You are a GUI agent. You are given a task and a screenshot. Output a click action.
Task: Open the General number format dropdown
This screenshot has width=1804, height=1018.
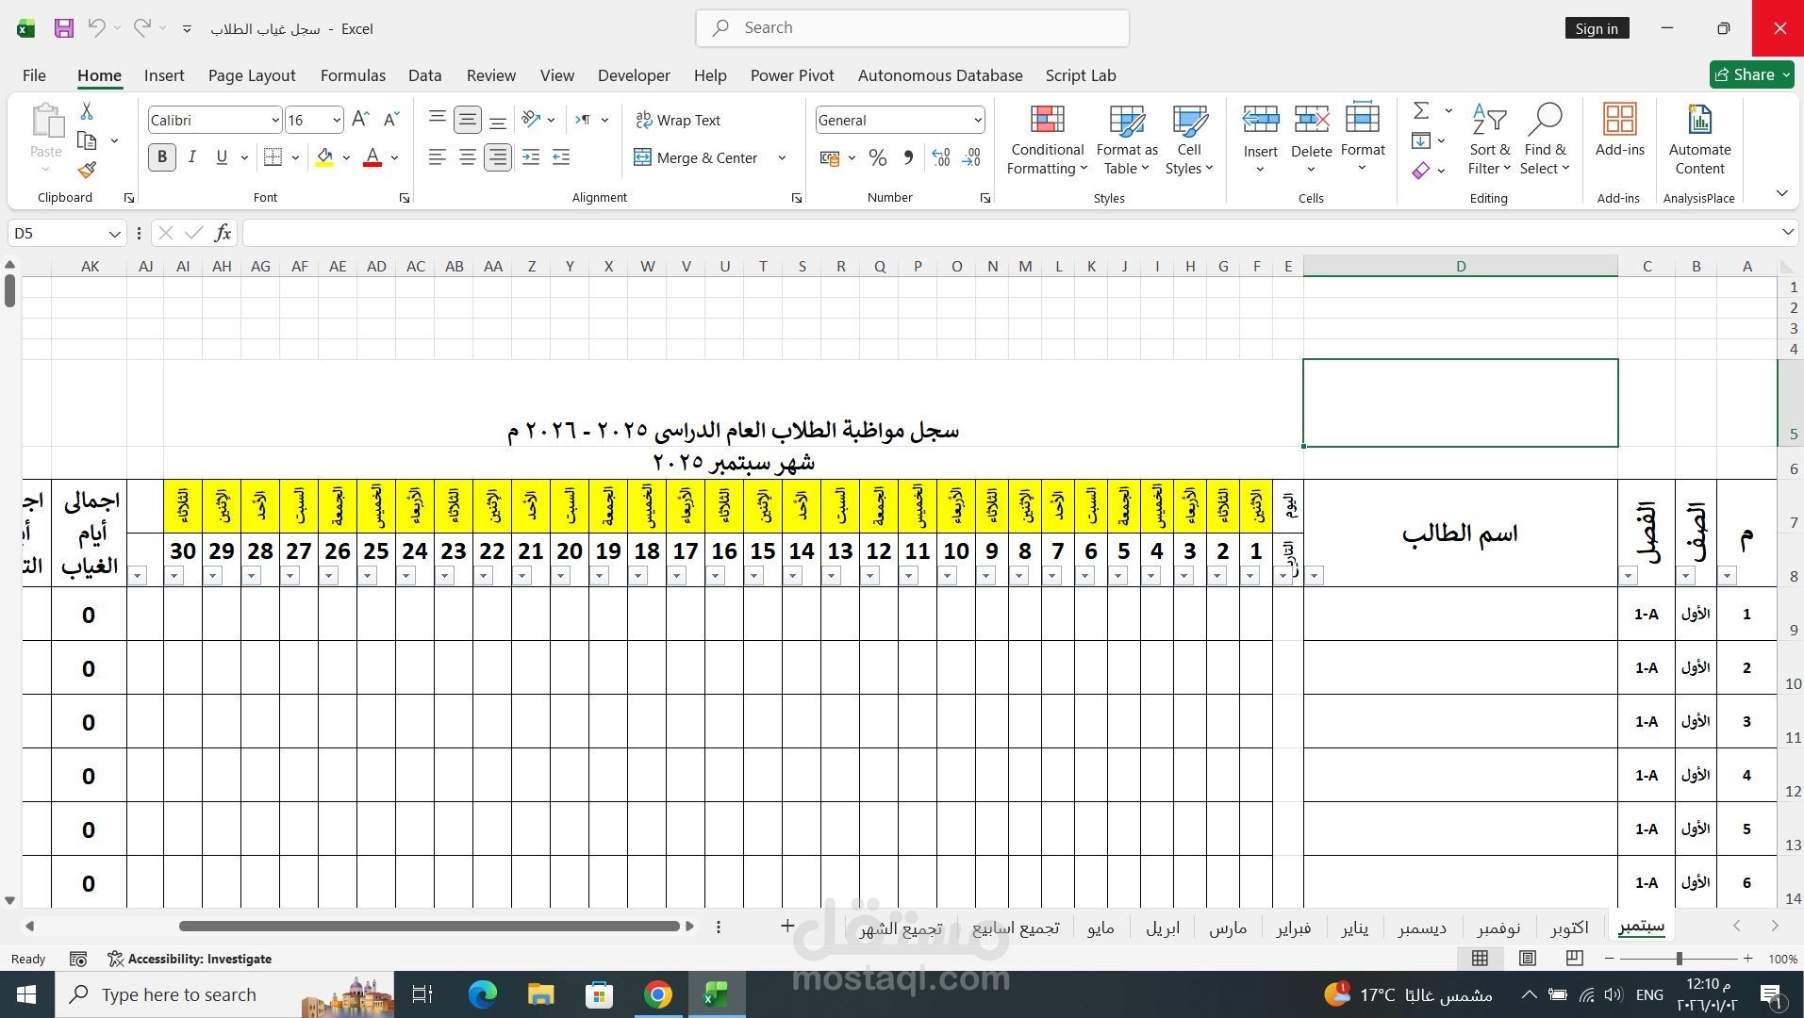coord(977,121)
